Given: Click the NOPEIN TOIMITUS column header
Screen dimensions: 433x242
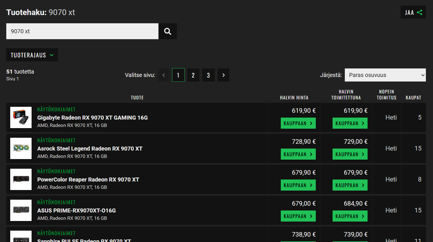Looking at the screenshot, I should point(387,95).
